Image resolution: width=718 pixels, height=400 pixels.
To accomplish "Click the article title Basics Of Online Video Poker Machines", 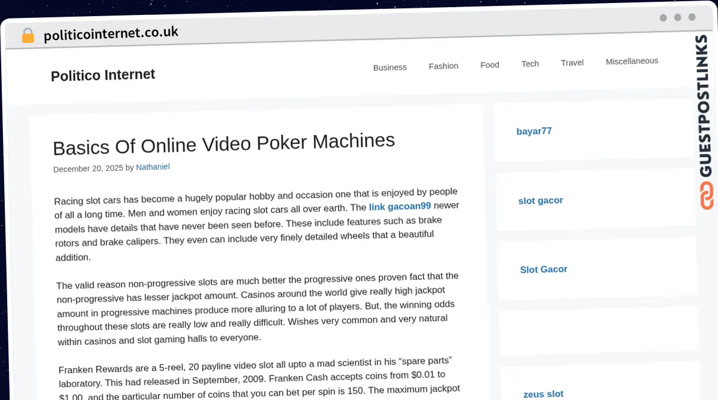I will (224, 143).
